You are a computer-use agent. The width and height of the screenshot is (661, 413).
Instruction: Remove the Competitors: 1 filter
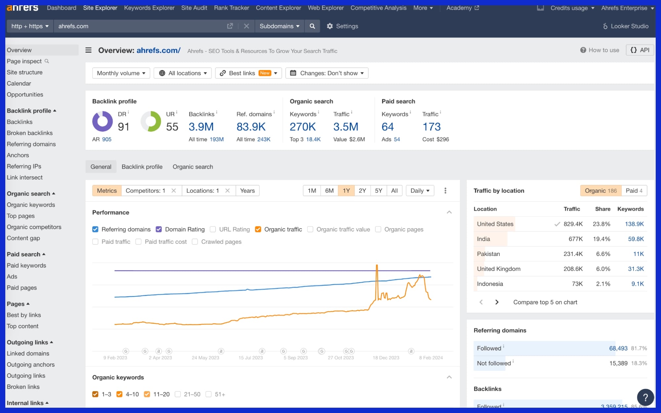pos(174,190)
